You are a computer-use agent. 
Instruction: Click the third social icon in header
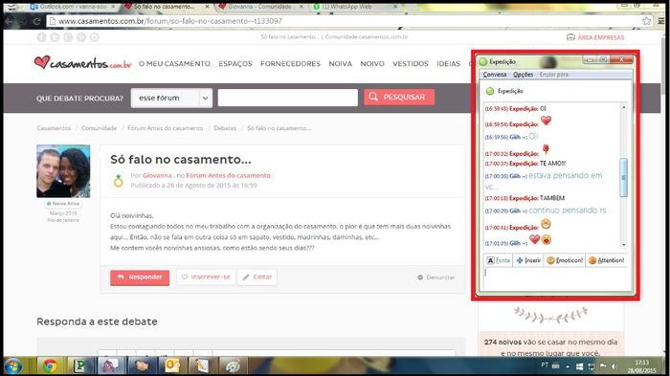[68, 37]
